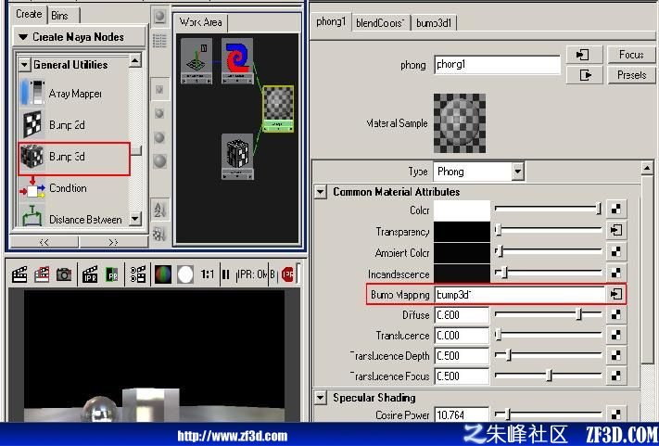Click the checker map button next to Translucence Focus
This screenshot has height=446, width=659.
pyautogui.click(x=616, y=376)
